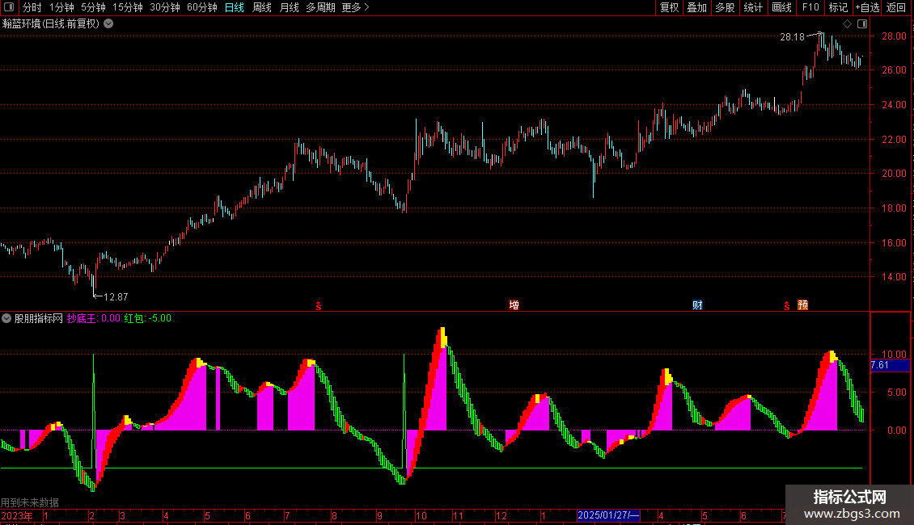
Task: Select the 日线 daily period
Action: click(235, 7)
